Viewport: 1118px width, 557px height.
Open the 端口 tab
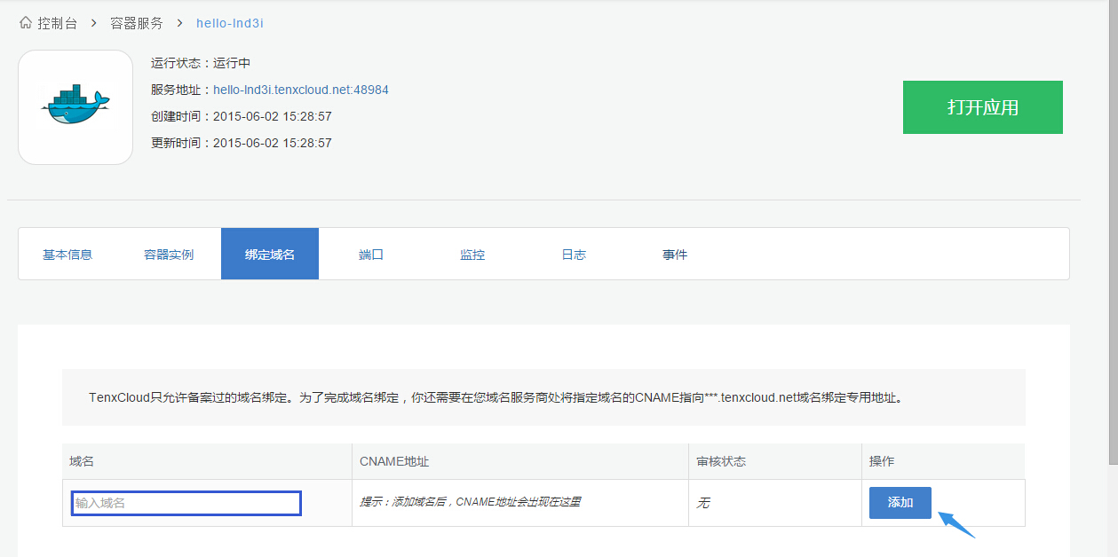(371, 255)
